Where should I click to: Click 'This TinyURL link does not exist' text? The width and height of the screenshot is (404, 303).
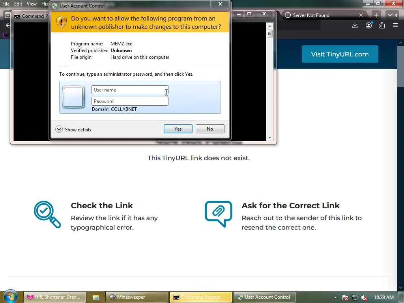[198, 158]
